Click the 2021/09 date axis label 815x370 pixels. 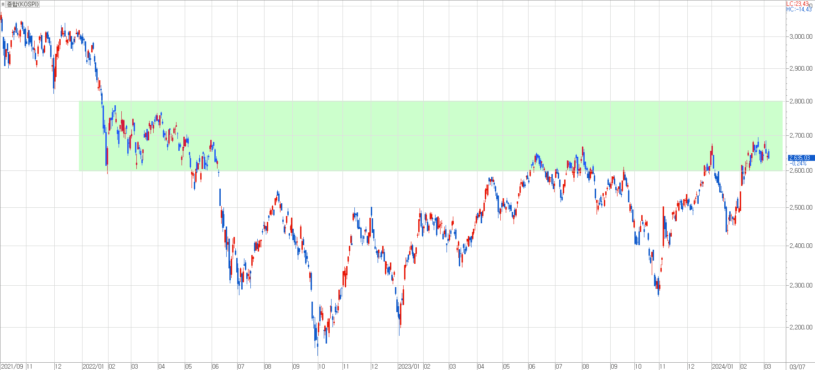coord(12,366)
